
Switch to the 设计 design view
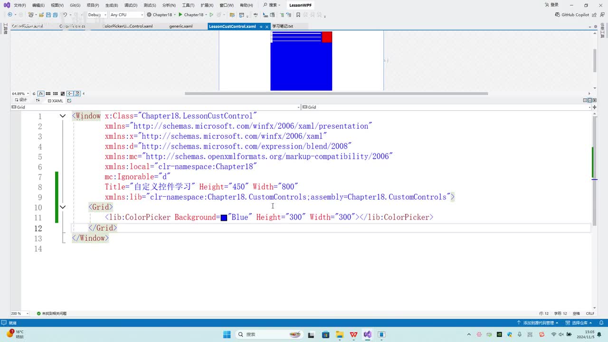click(21, 100)
